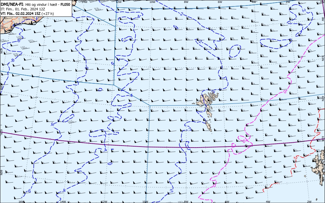Select the IT line reading 01. Feb.. 2024 12Z
The image size is (325, 203).
pyautogui.click(x=23, y=9)
